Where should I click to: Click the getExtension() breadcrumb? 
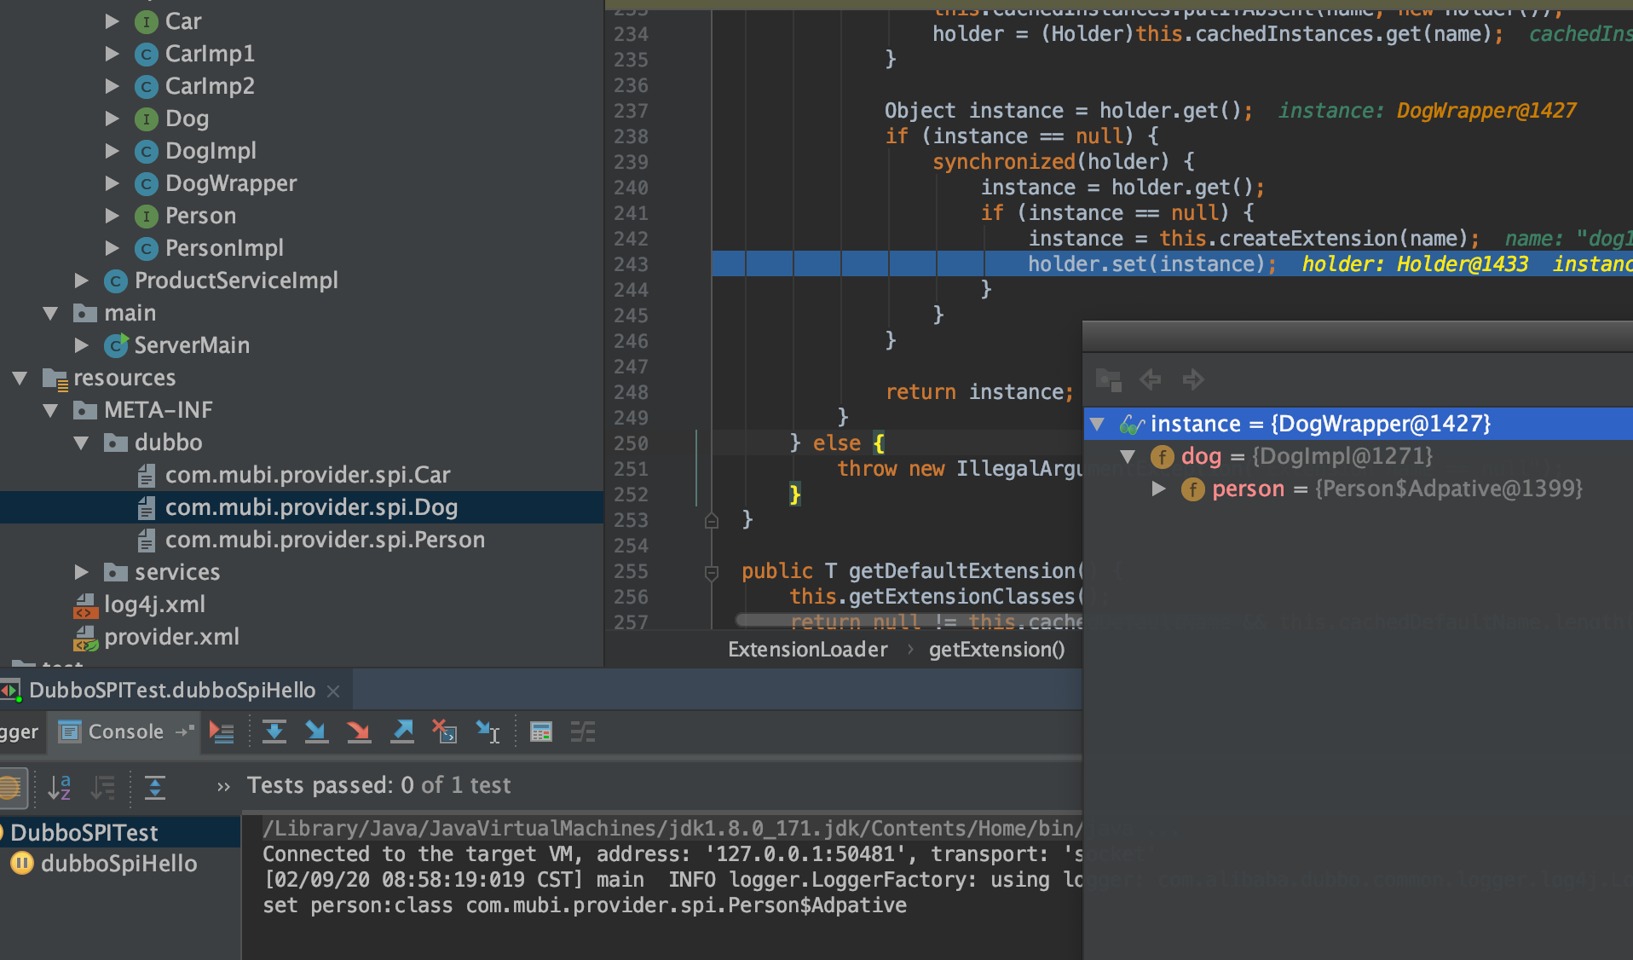[996, 650]
